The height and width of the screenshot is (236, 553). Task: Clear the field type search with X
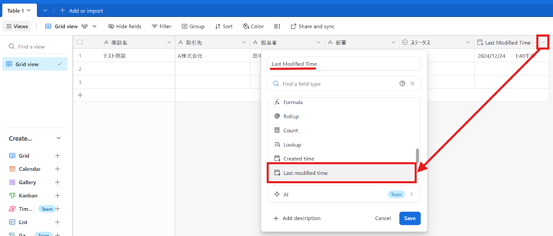[x=412, y=84]
